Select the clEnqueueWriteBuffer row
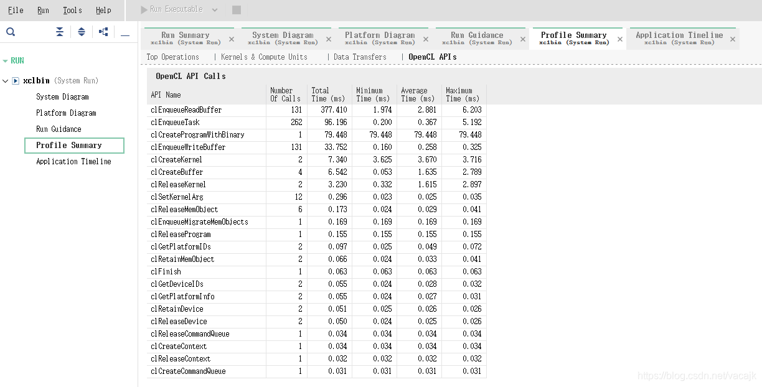 click(x=316, y=147)
